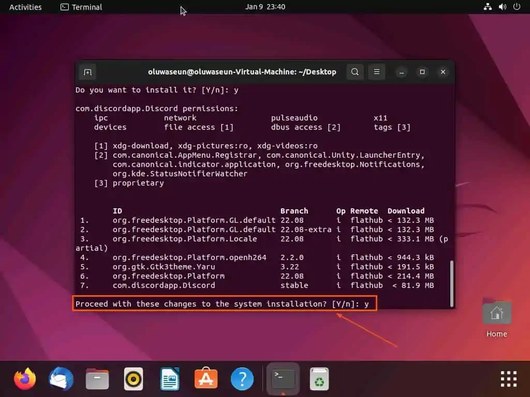Click 'xdg-download, xdg-pictures:ro' line
Screen dimensions: 530x397
(x=206, y=146)
